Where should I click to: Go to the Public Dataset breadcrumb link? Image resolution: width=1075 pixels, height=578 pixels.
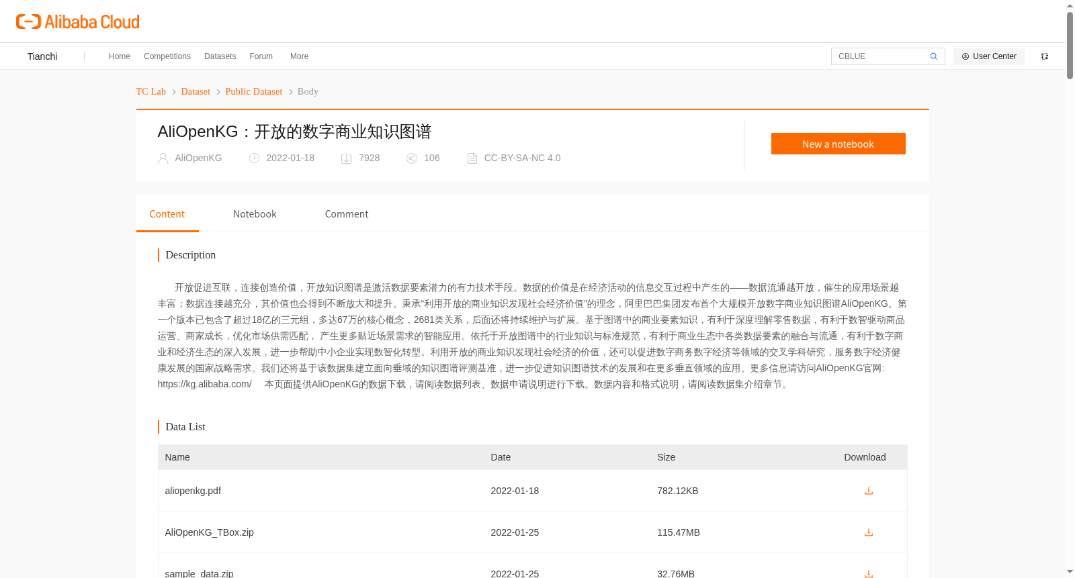click(x=254, y=91)
